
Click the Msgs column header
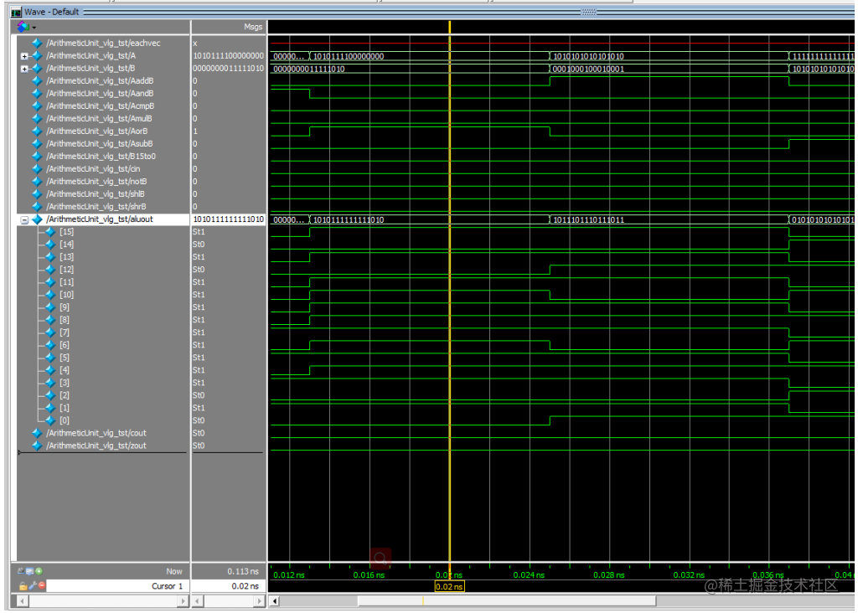253,27
